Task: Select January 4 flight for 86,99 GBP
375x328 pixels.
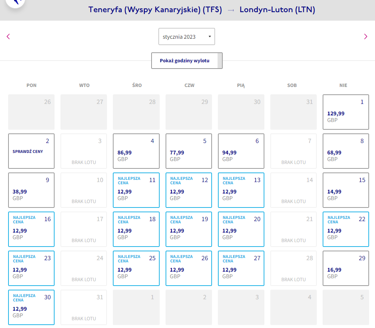Action: tap(136, 151)
